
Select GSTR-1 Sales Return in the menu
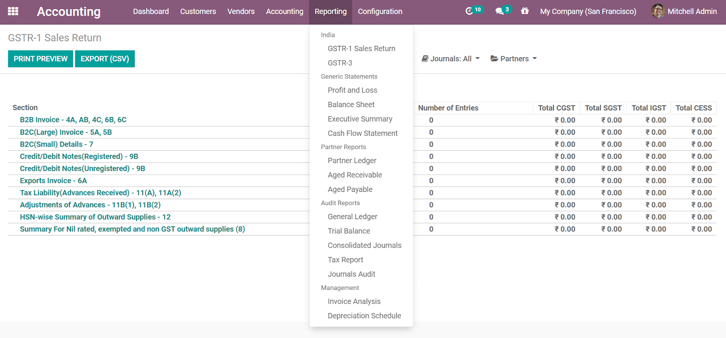click(361, 49)
